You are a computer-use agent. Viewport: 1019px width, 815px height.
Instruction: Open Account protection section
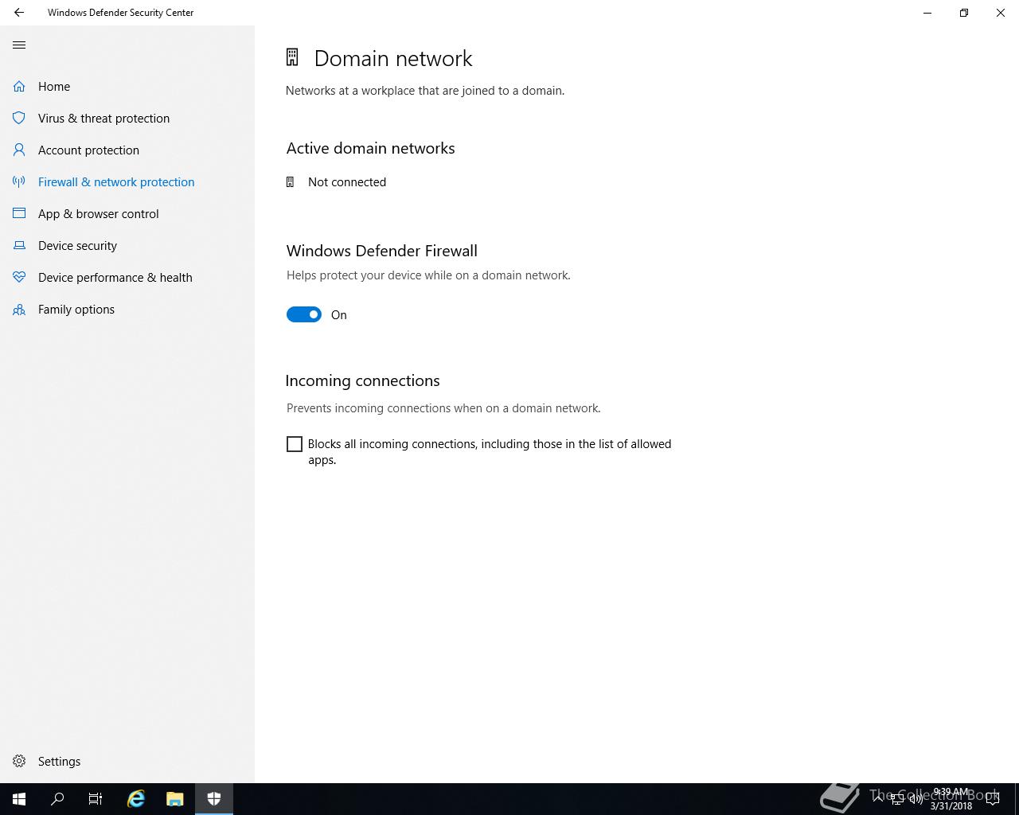[x=127, y=150]
